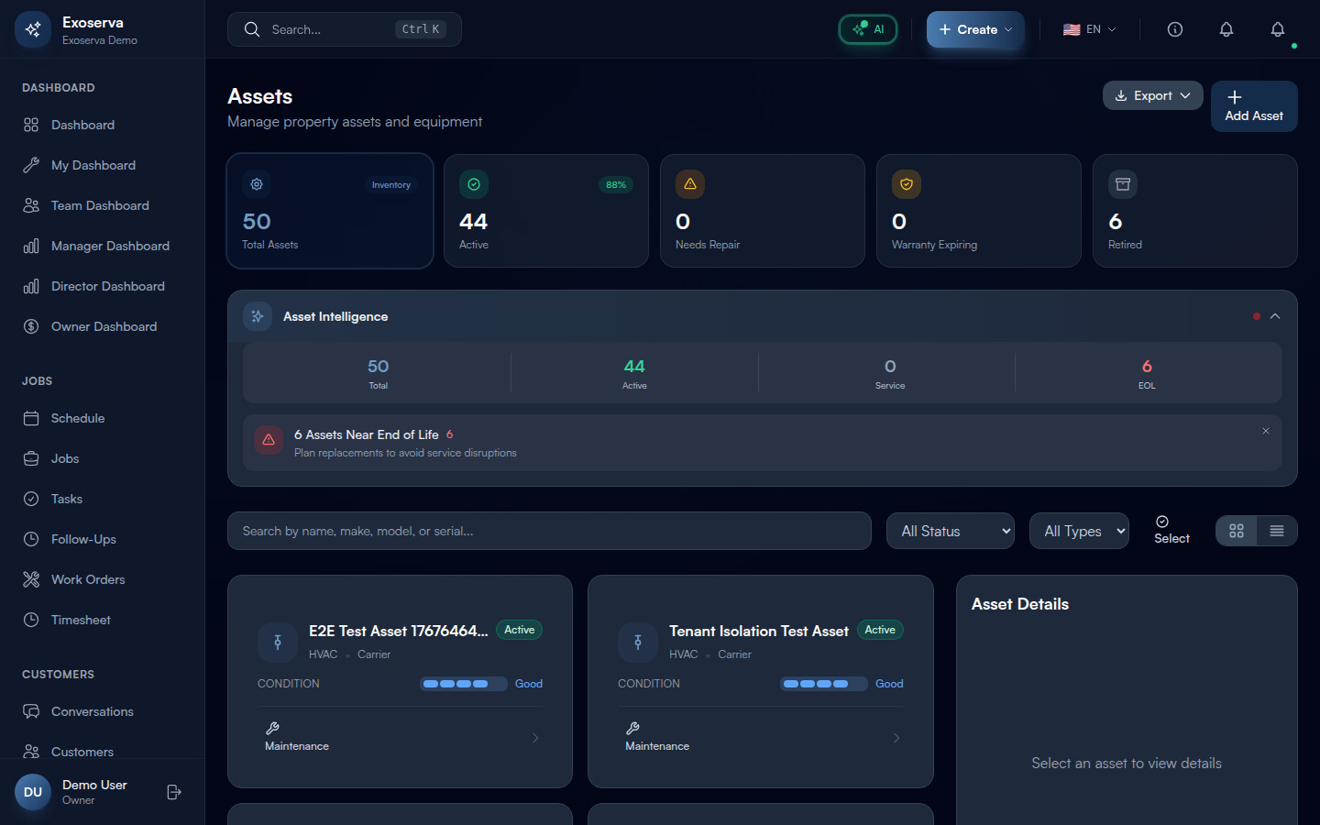
Task: Click the Warranty Expiring shield icon
Action: 907,184
